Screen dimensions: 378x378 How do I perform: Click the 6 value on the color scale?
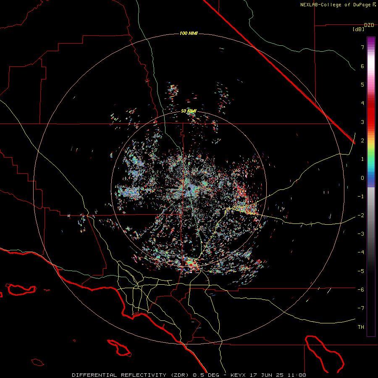[362, 66]
